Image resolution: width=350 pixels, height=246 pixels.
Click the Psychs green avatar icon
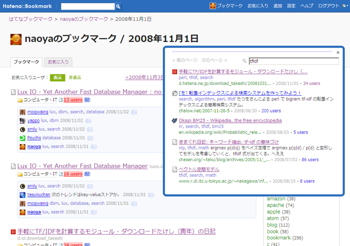[x=22, y=138]
